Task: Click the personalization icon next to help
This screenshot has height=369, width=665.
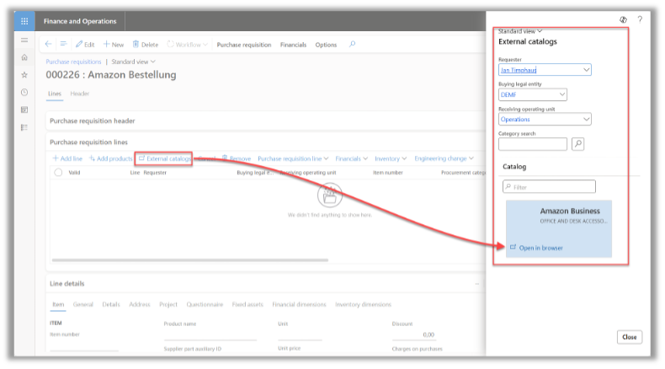Action: pos(623,19)
